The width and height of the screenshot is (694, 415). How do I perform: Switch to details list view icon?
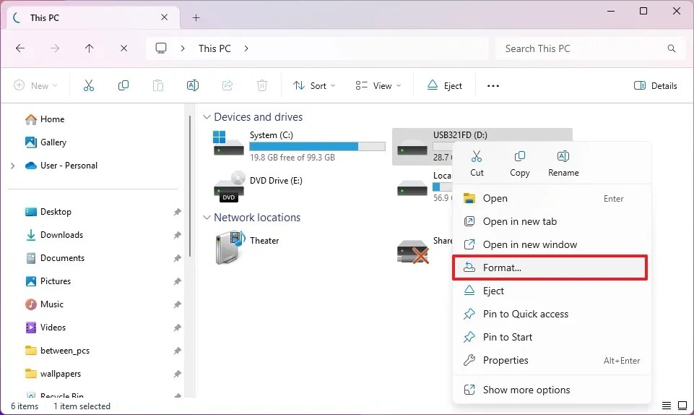pos(666,406)
